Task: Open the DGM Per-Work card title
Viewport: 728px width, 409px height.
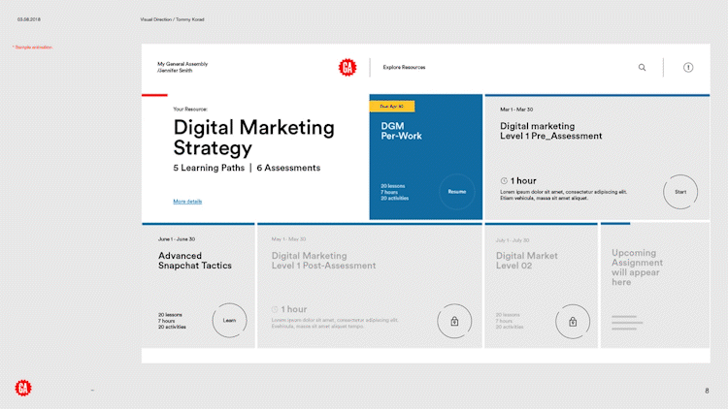Action: coord(401,131)
